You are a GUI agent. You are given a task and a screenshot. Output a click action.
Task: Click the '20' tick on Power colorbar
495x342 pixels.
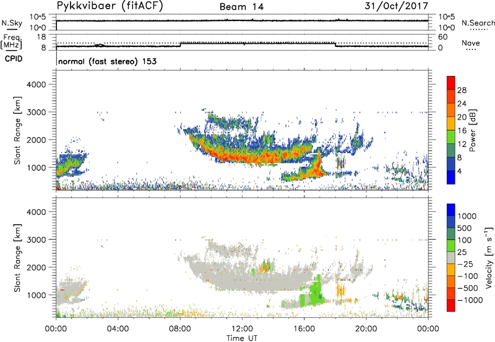(462, 117)
